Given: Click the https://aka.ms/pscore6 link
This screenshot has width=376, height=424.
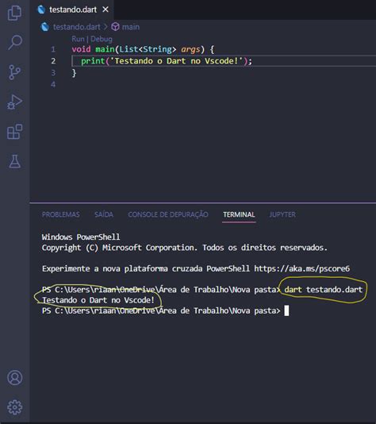Looking at the screenshot, I should tap(302, 269).
